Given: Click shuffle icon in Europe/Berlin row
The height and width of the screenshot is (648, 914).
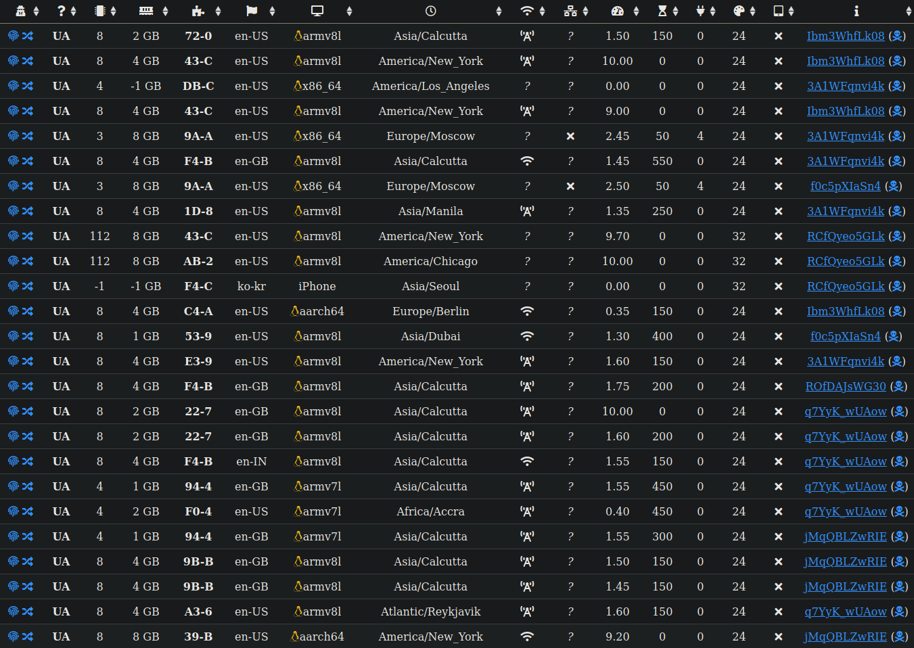Looking at the screenshot, I should (x=28, y=311).
